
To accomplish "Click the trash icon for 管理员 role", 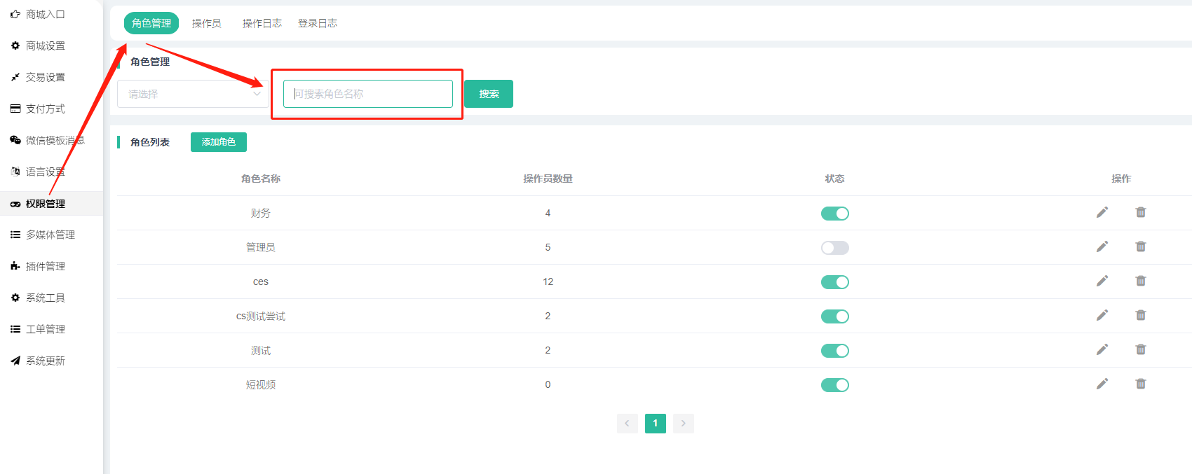I will coord(1141,246).
